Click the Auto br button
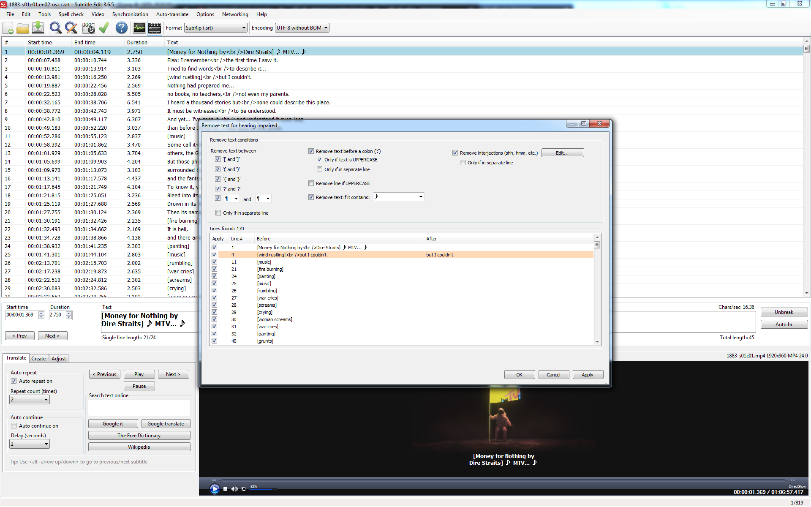This screenshot has width=811, height=507. click(x=784, y=324)
